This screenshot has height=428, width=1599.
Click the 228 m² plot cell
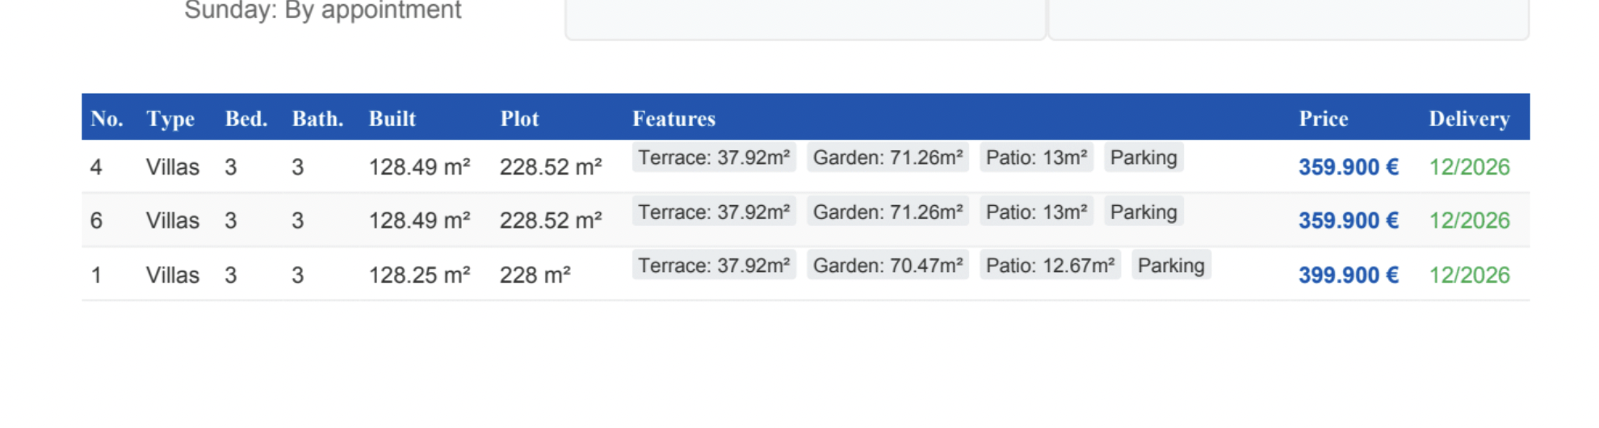[x=535, y=275]
